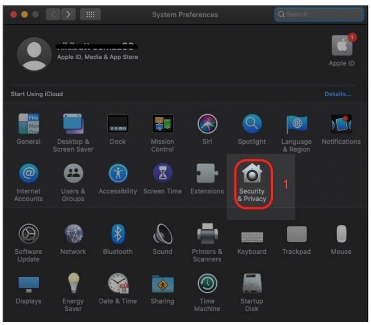
Task: Open the Network preference pane
Action: pyautogui.click(x=73, y=234)
